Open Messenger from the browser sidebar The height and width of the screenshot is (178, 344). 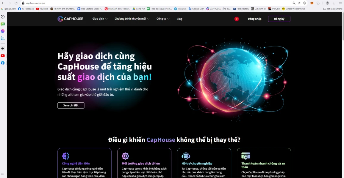click(x=3, y=31)
